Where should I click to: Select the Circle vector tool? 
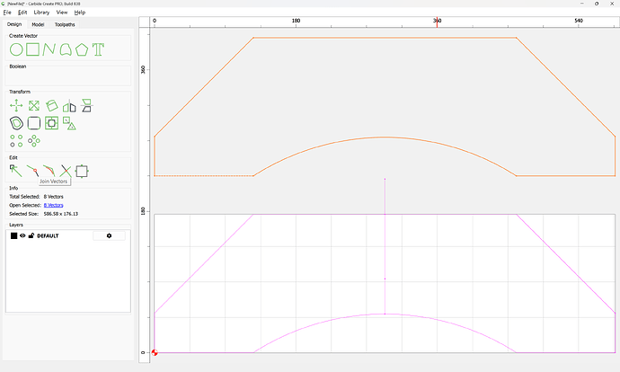click(x=15, y=49)
